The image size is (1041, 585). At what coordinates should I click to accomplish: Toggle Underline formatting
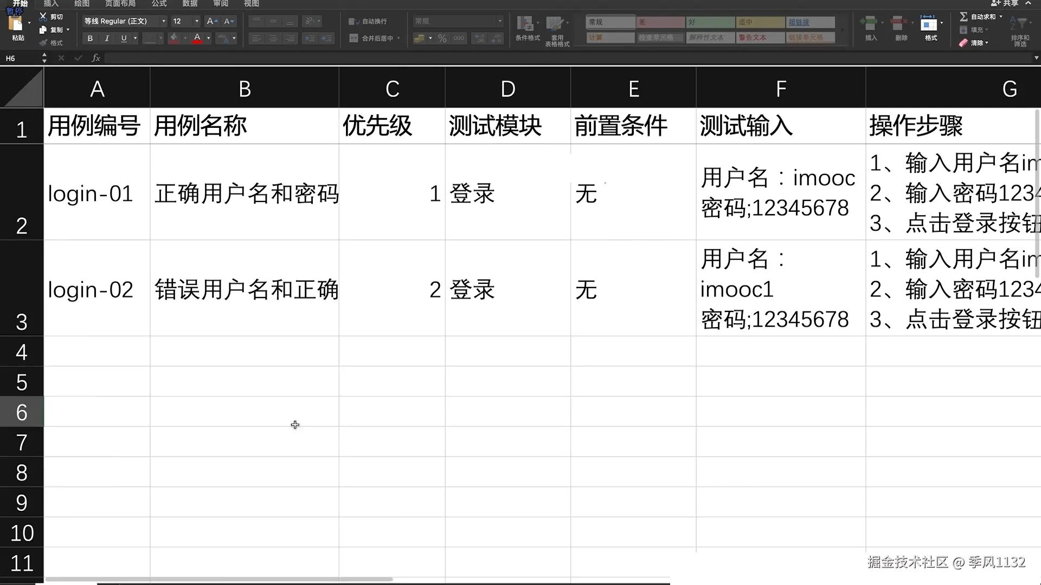click(x=124, y=38)
